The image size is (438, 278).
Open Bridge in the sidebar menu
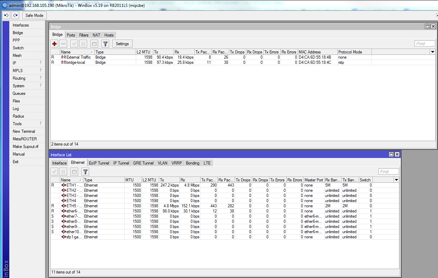click(x=27, y=33)
